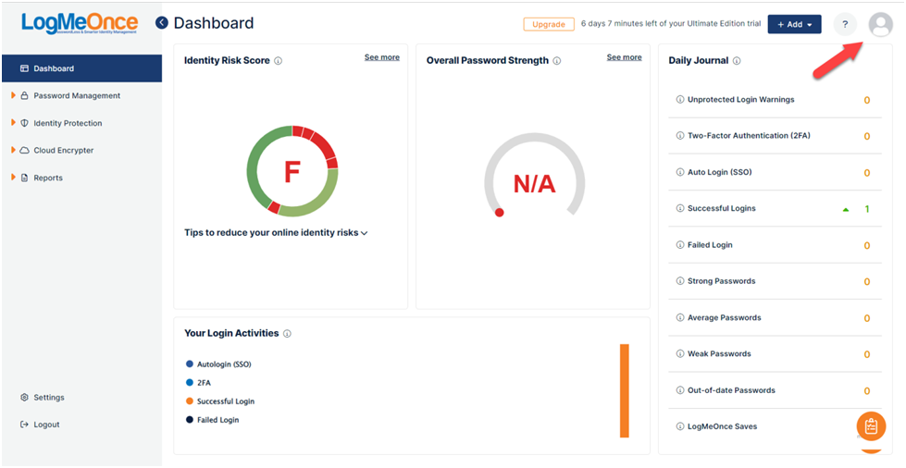Open the Add dropdown button

[x=794, y=24]
